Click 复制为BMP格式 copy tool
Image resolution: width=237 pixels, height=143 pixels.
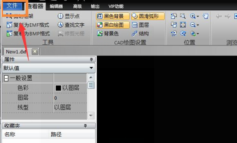pos(28,34)
